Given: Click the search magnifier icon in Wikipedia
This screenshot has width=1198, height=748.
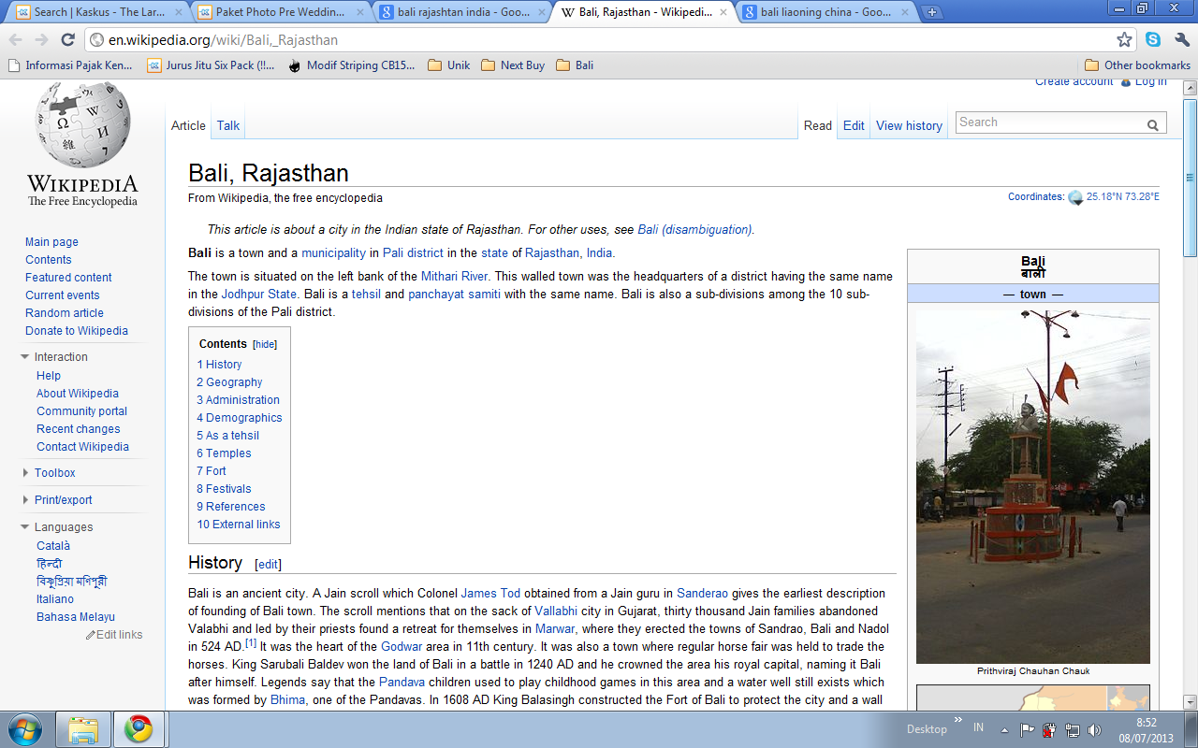Looking at the screenshot, I should pyautogui.click(x=1153, y=123).
